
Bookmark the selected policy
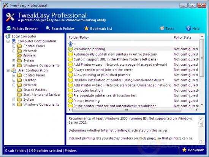tap(193, 150)
